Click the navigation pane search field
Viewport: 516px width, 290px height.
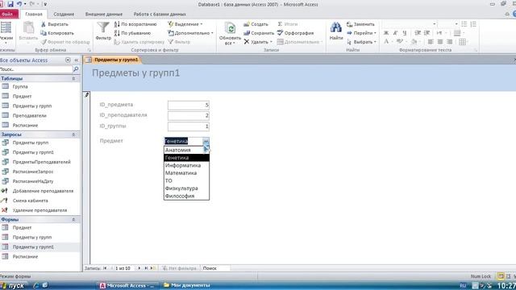[35, 69]
